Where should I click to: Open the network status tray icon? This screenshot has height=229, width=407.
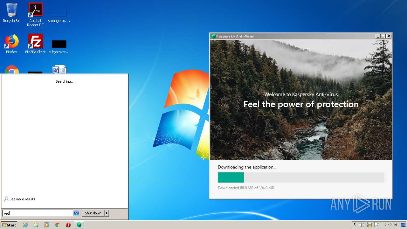point(369,225)
